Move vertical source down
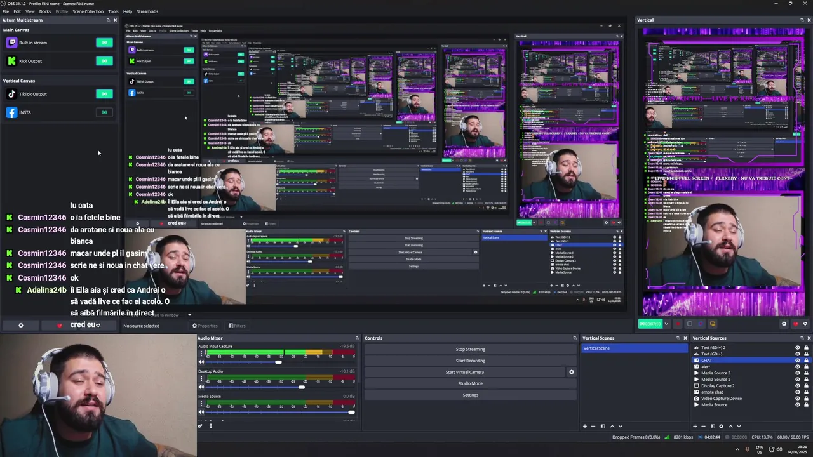Screen dimensions: 813x457 739,427
